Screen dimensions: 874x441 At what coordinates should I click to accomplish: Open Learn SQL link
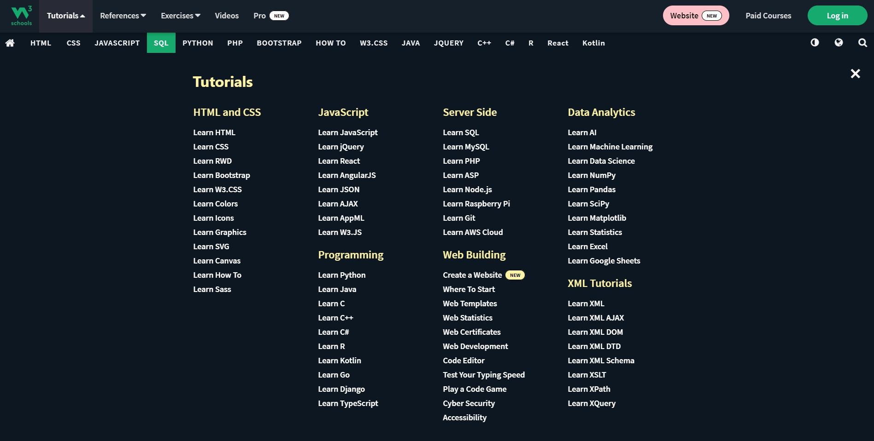click(x=461, y=132)
